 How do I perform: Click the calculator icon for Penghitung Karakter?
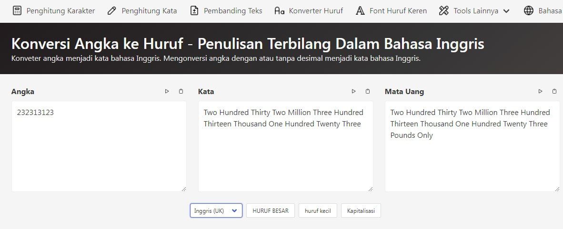[17, 10]
